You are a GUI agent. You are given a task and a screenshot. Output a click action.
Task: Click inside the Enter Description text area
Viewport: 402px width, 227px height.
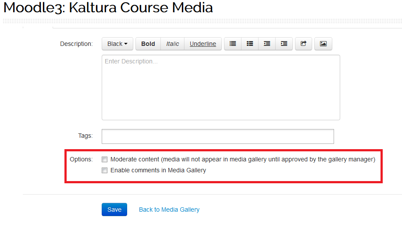pyautogui.click(x=221, y=87)
